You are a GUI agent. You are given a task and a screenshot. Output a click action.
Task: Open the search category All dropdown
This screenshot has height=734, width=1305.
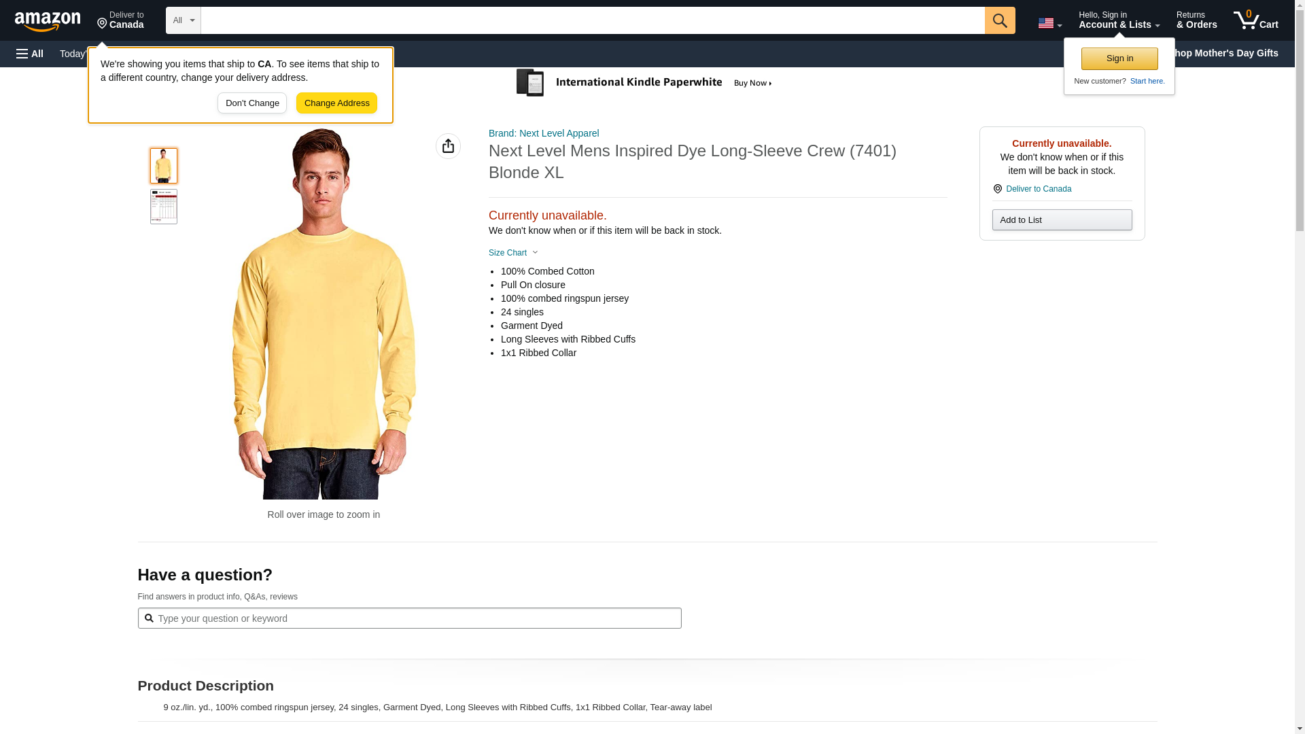[x=184, y=20]
